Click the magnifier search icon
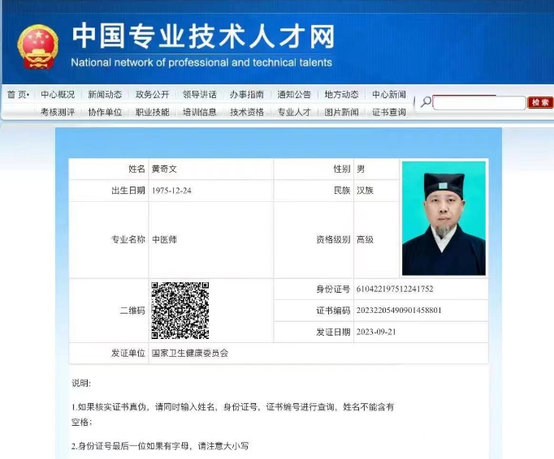The image size is (554, 459). click(x=426, y=102)
